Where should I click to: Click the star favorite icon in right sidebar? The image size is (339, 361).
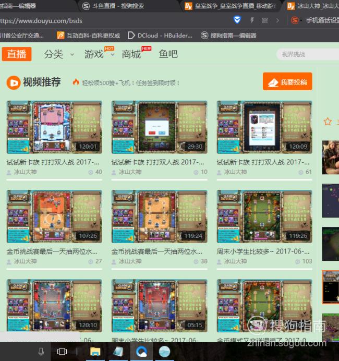click(328, 122)
